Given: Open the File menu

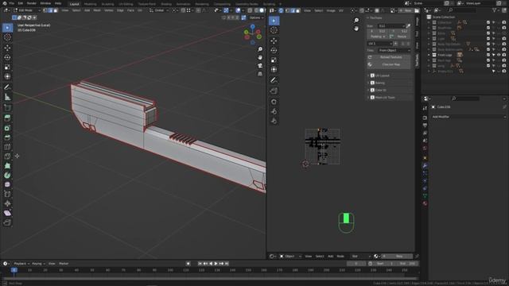Looking at the screenshot, I should (x=12, y=3).
